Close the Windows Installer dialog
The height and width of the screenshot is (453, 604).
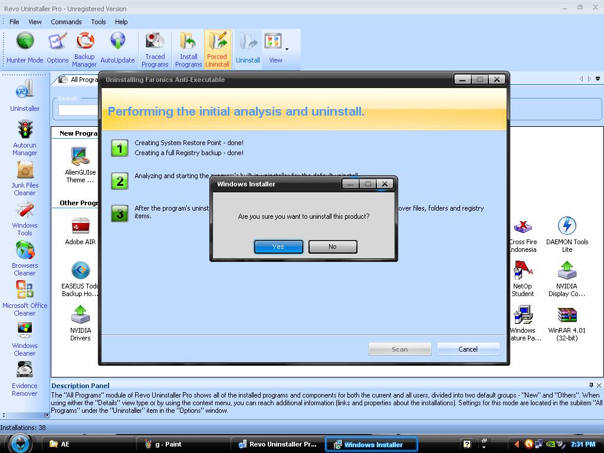click(385, 184)
